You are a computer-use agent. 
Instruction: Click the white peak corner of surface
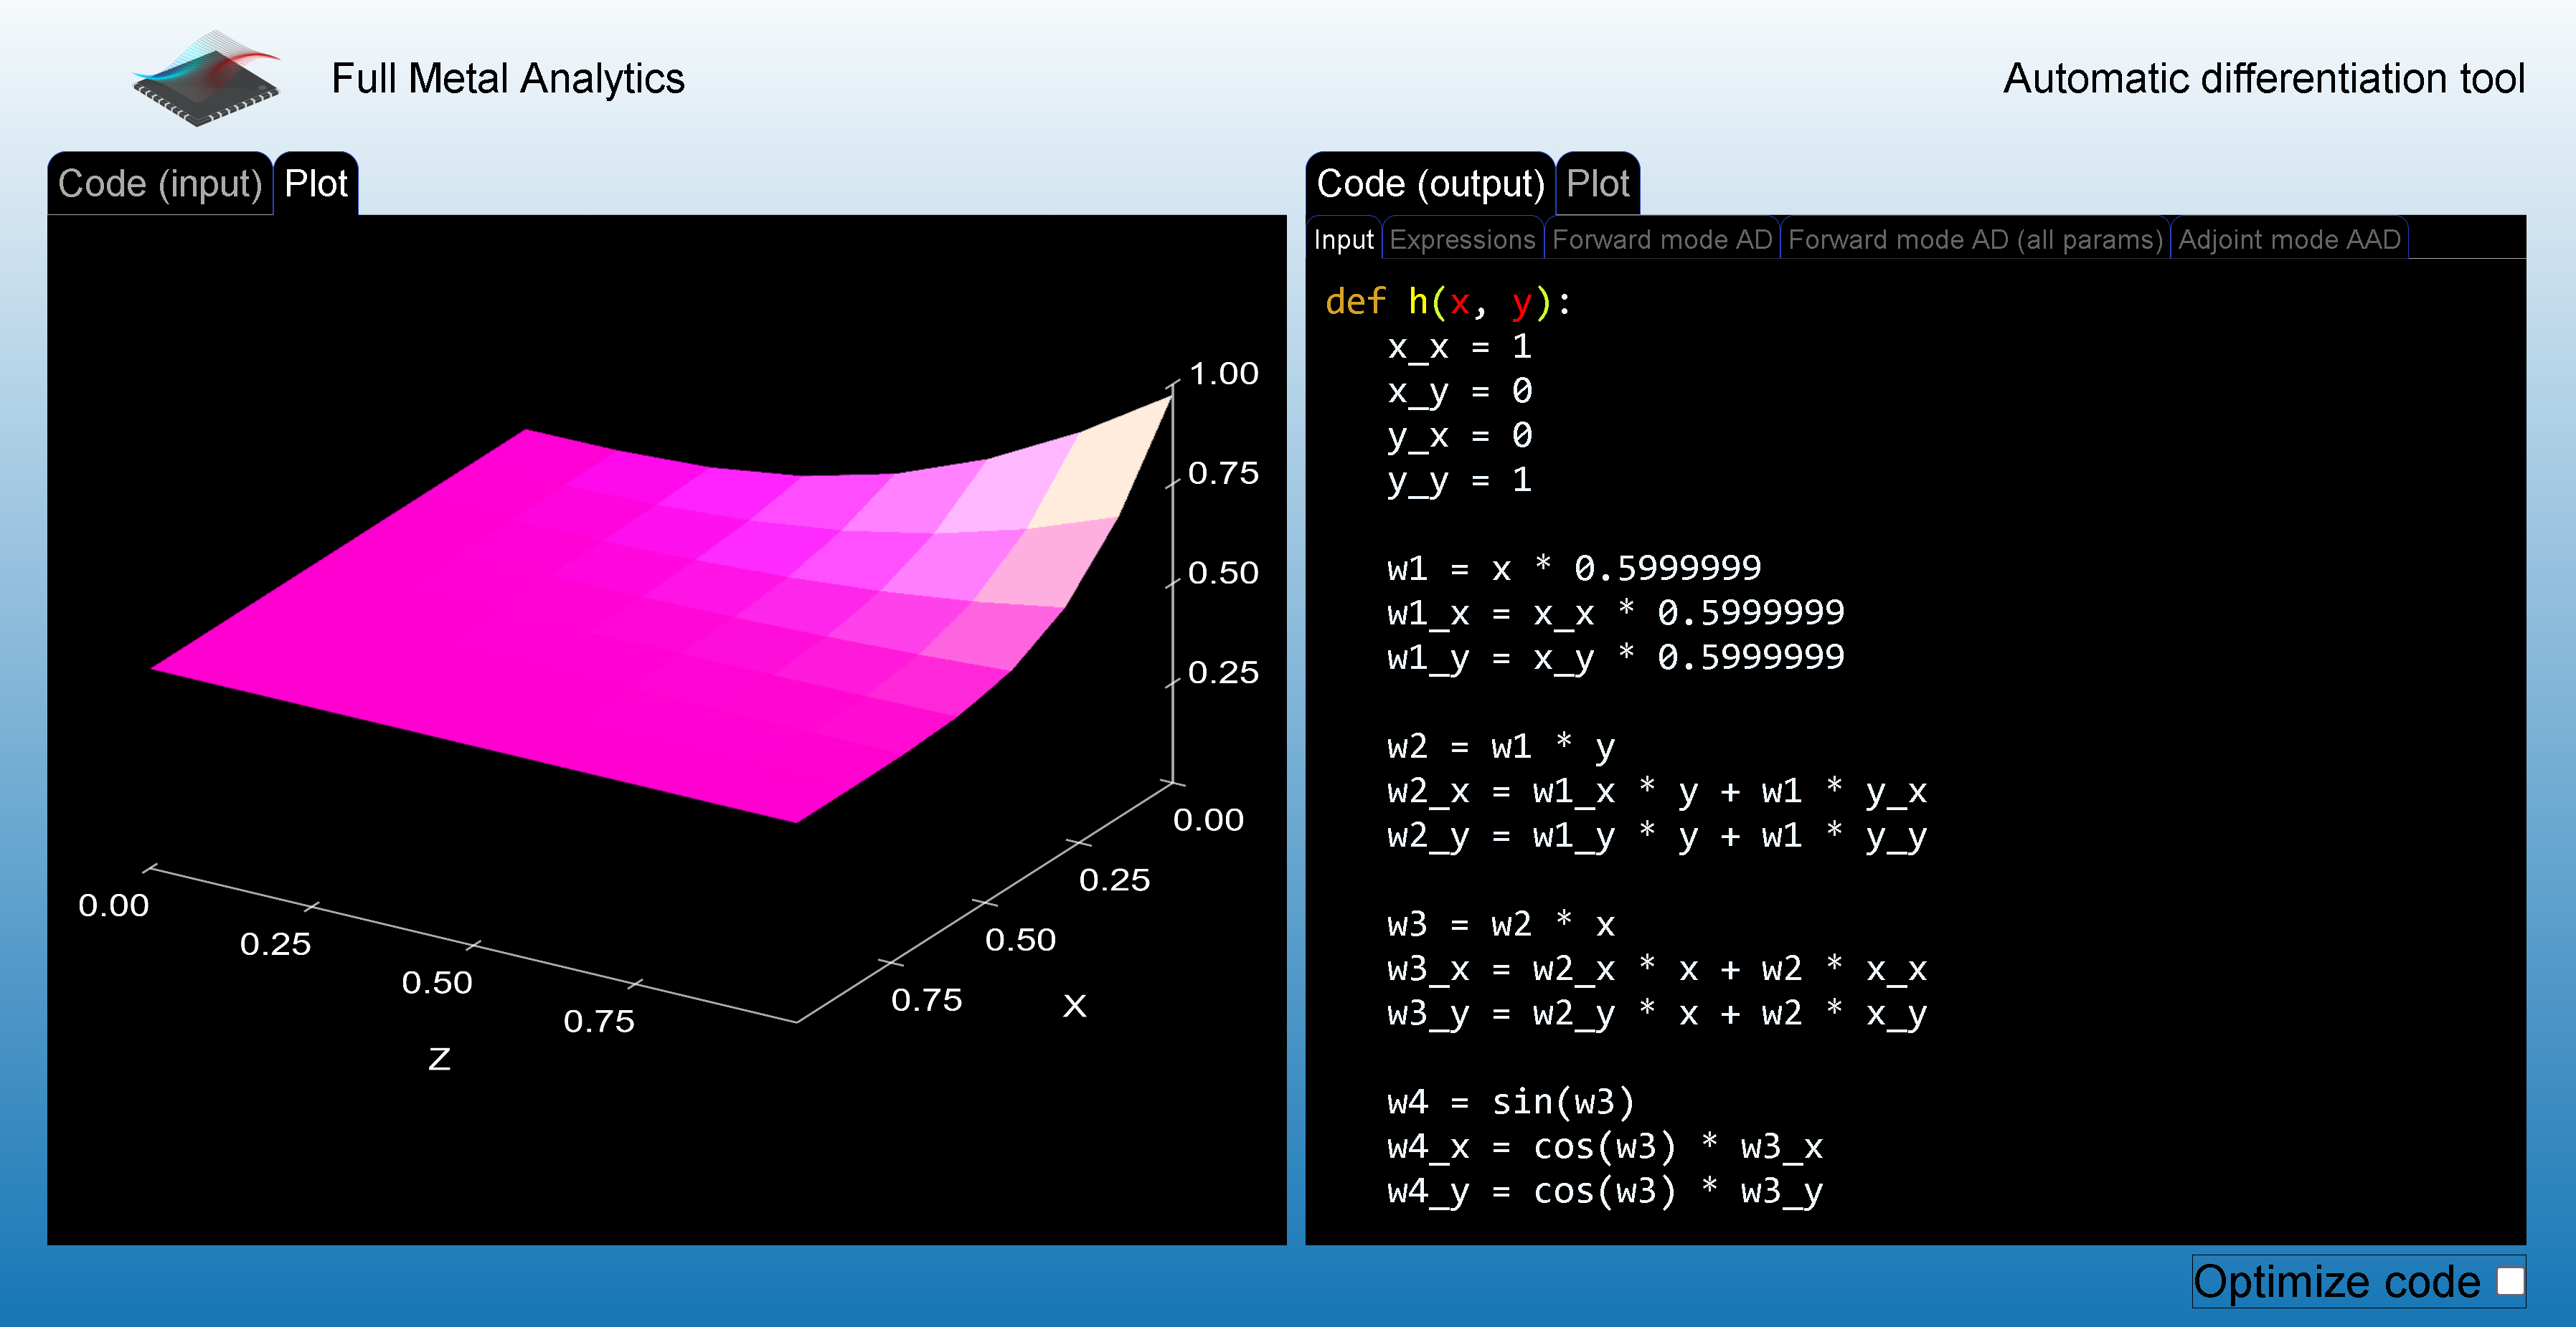(1110, 460)
